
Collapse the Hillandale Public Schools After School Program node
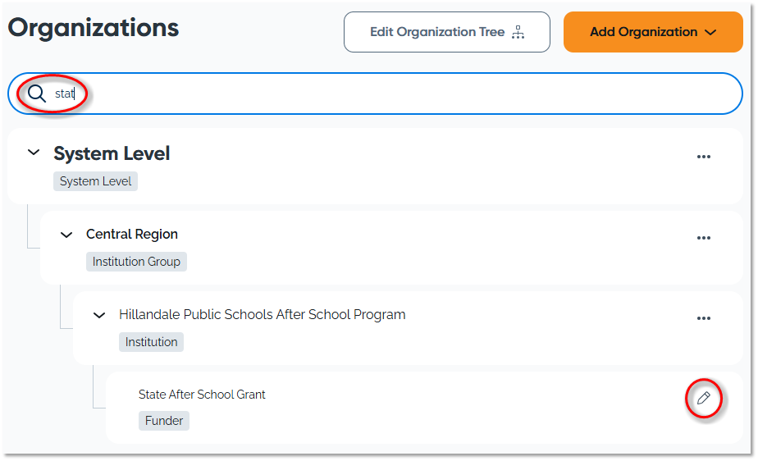pyautogui.click(x=99, y=315)
